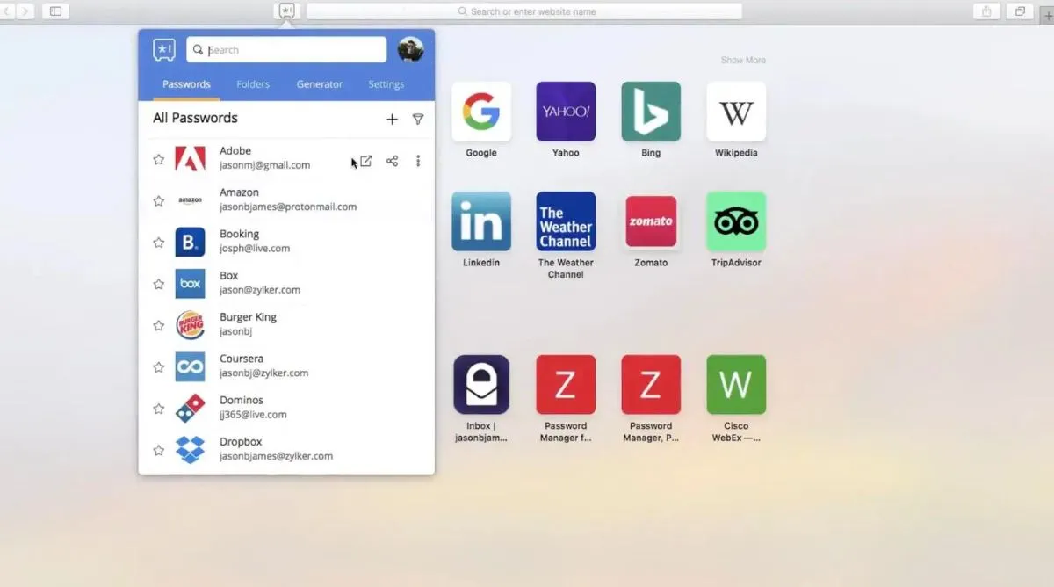
Task: Click the All Passwords heading
Action: tap(195, 118)
